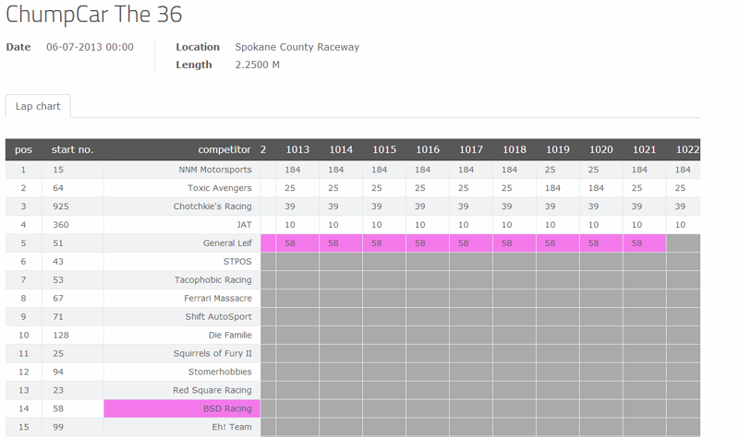
Task: Click Chotchkie's Racing competitor name
Action: click(212, 207)
